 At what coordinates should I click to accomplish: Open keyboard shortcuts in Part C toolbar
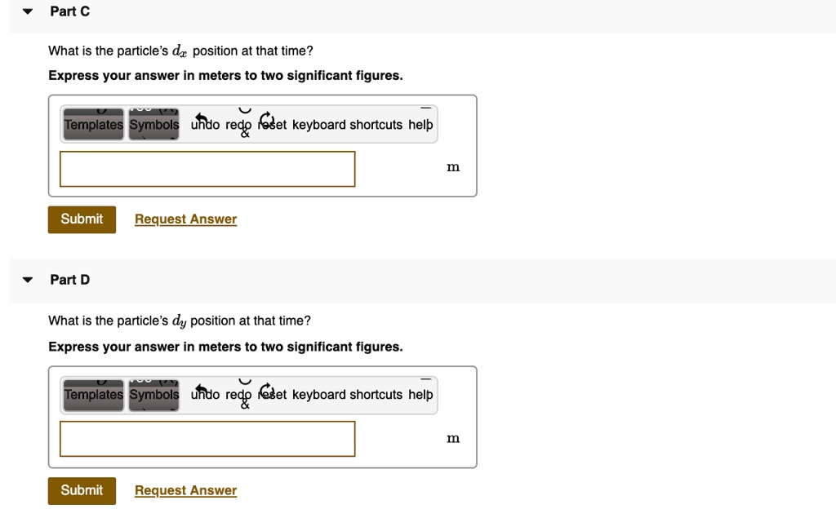(x=347, y=125)
